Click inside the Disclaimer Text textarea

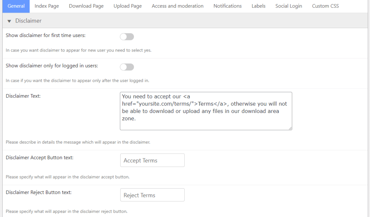pyautogui.click(x=206, y=111)
